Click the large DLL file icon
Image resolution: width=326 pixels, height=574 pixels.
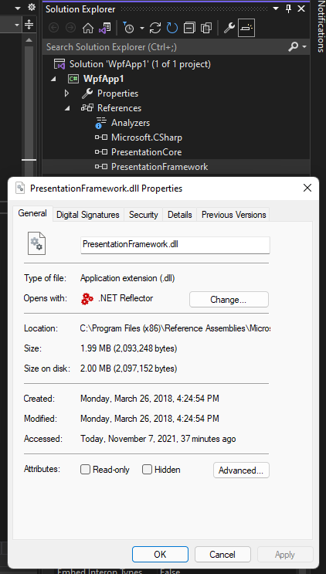point(36,243)
